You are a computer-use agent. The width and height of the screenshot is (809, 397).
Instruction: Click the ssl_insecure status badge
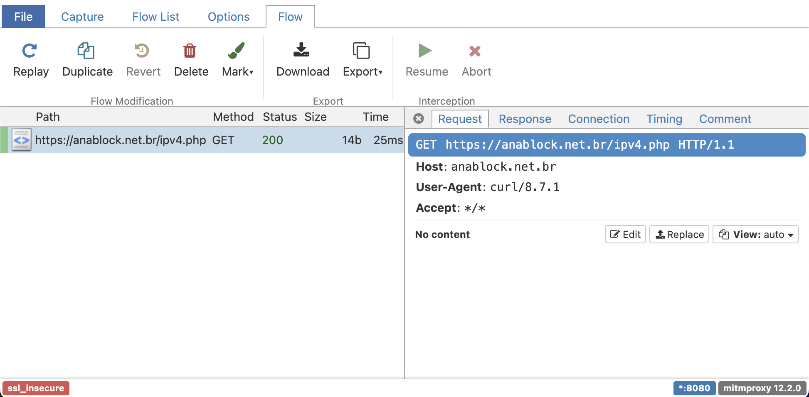coord(36,388)
